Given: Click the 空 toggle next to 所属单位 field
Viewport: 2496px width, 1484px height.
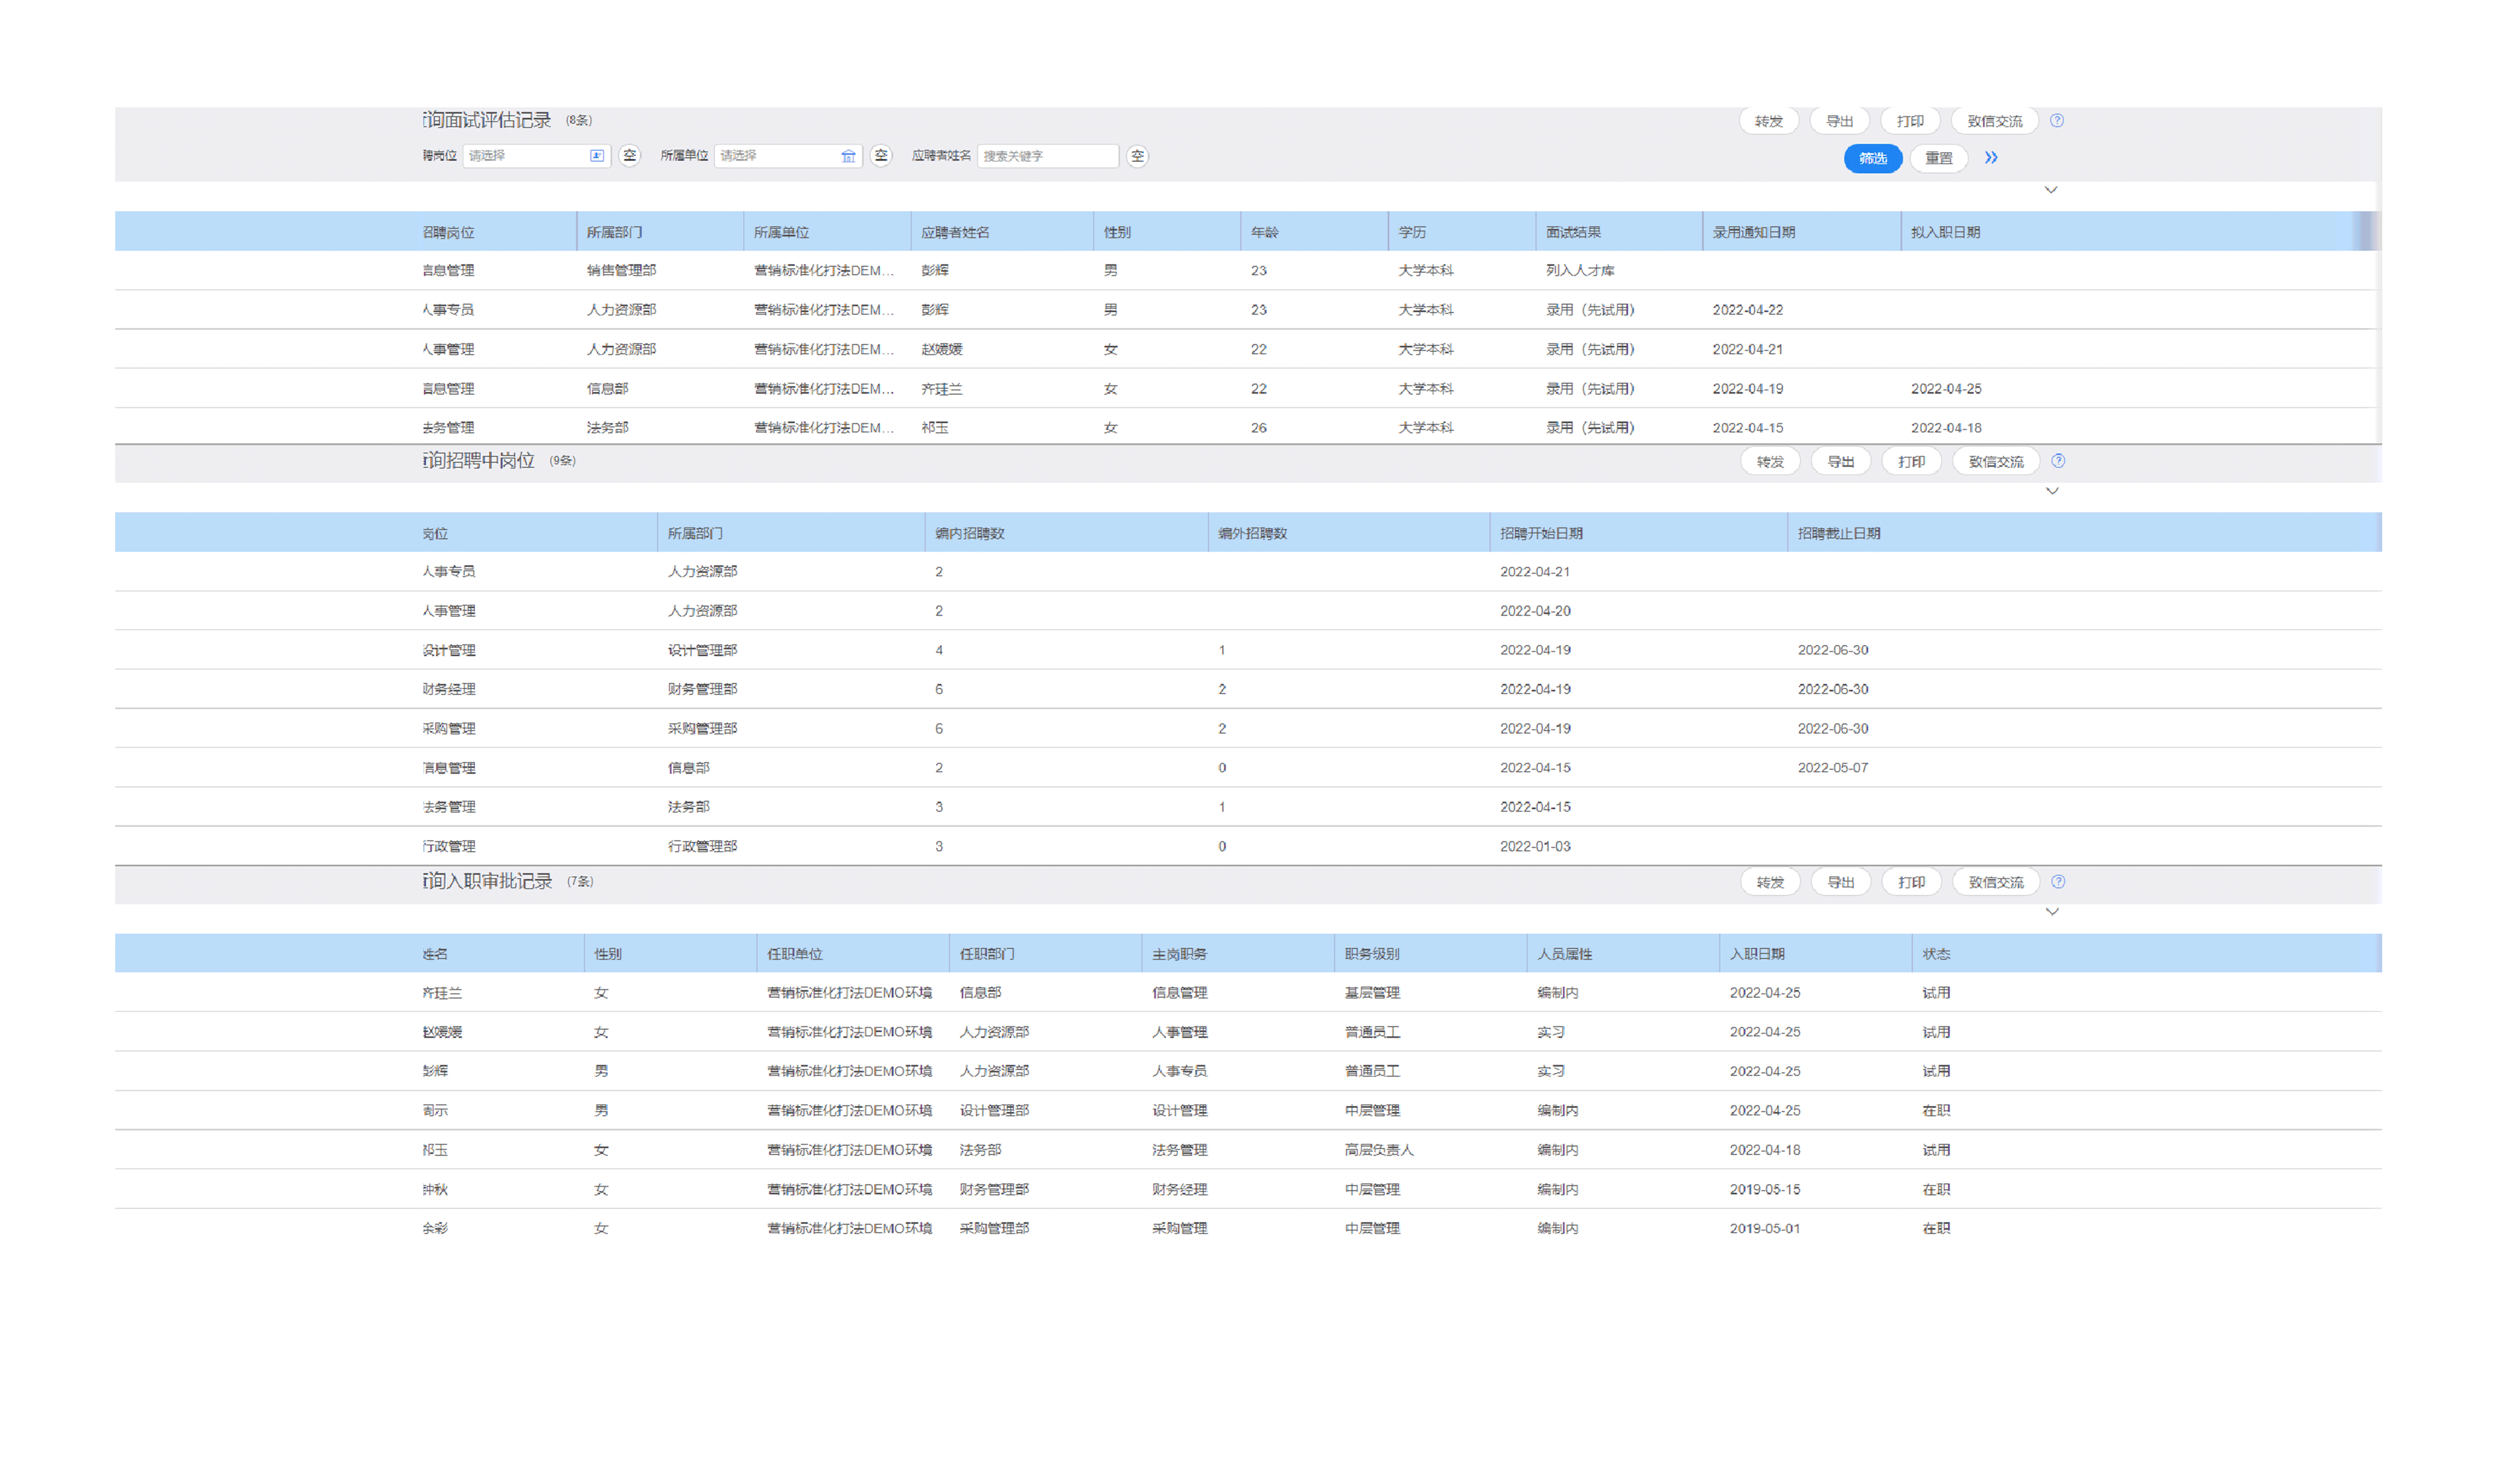Looking at the screenshot, I should [x=880, y=156].
